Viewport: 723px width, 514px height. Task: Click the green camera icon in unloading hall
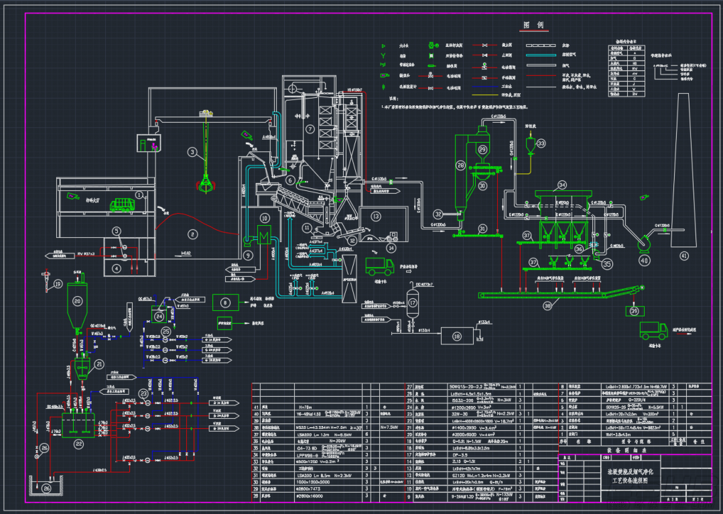pos(73,196)
